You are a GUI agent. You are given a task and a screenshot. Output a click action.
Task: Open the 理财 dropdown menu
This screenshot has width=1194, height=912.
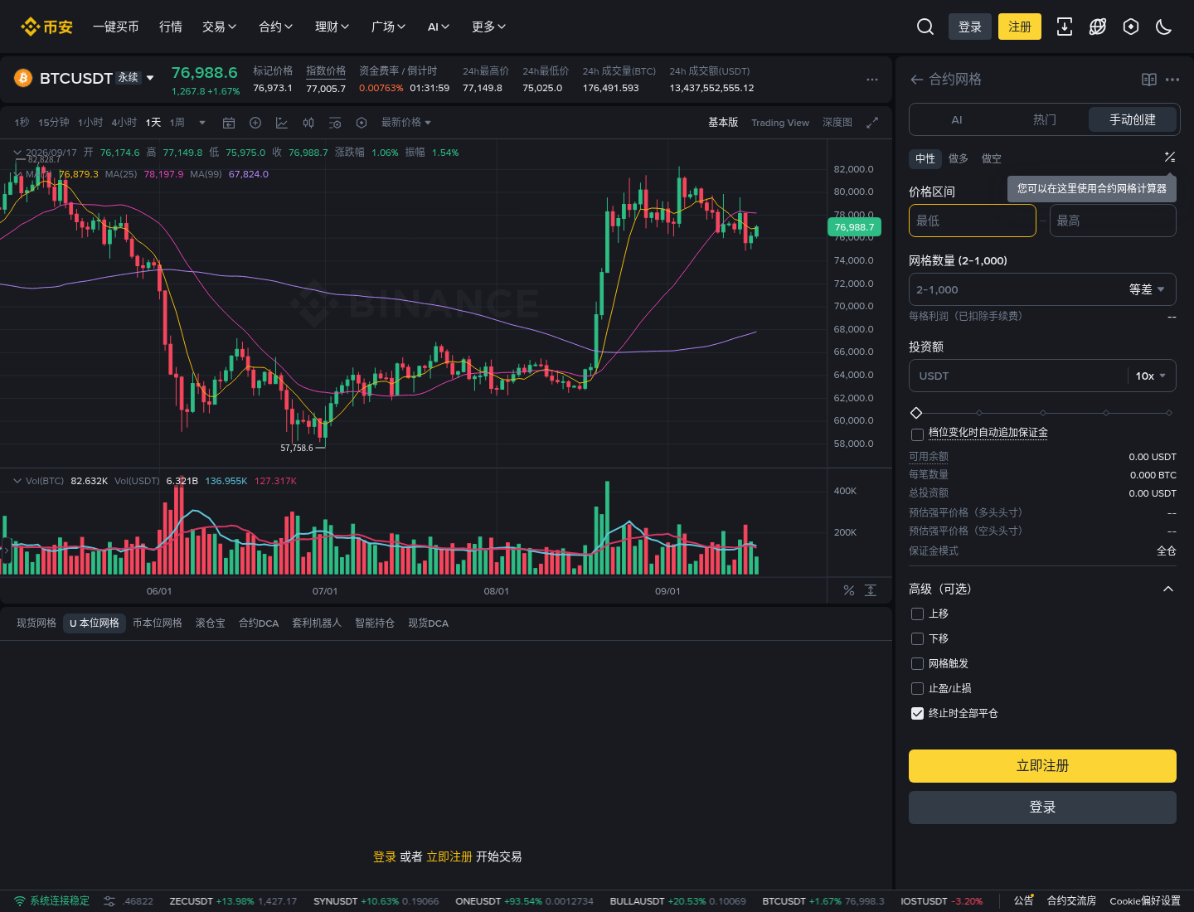pyautogui.click(x=332, y=27)
